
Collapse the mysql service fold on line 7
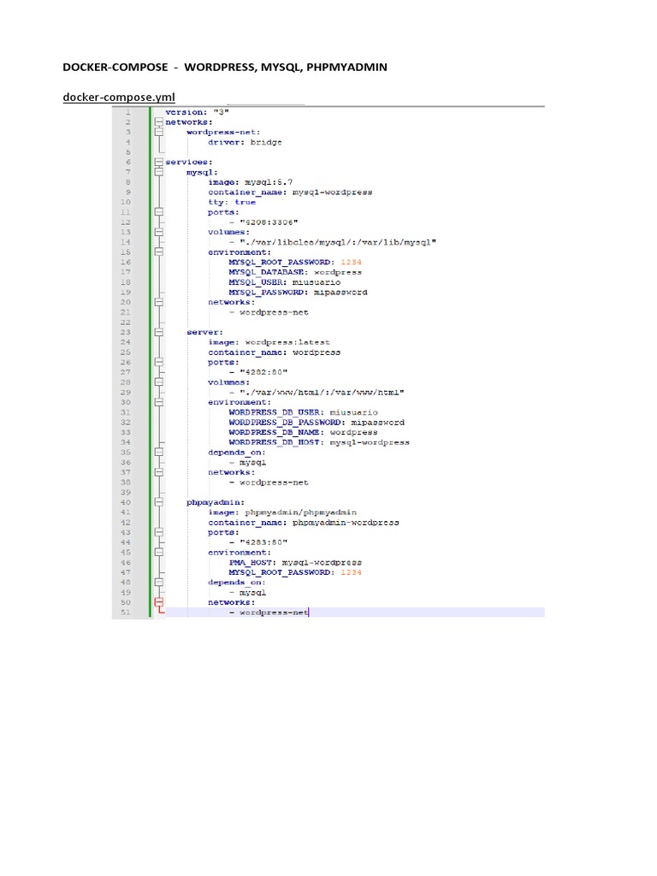tap(158, 172)
